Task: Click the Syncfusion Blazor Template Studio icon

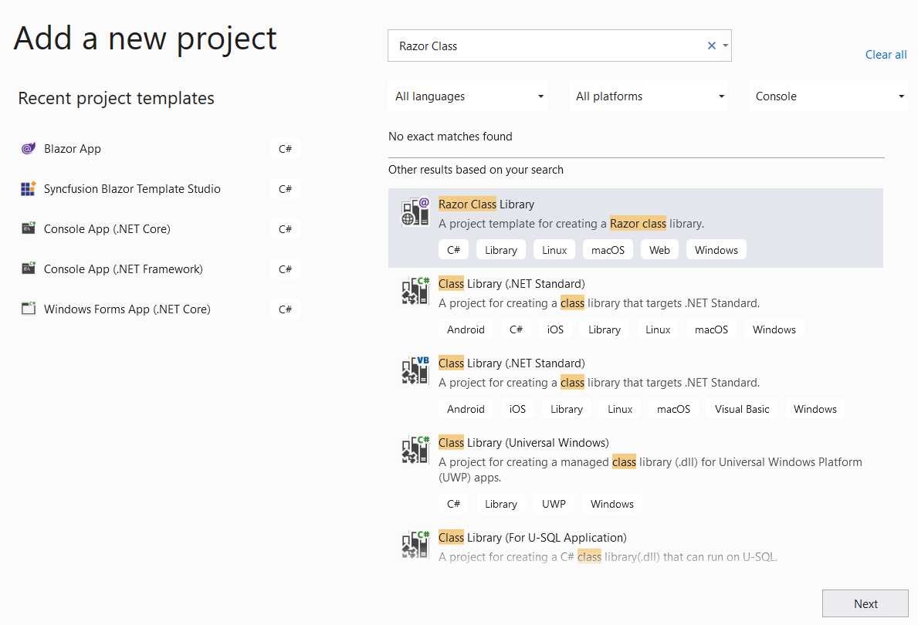Action: point(28,189)
